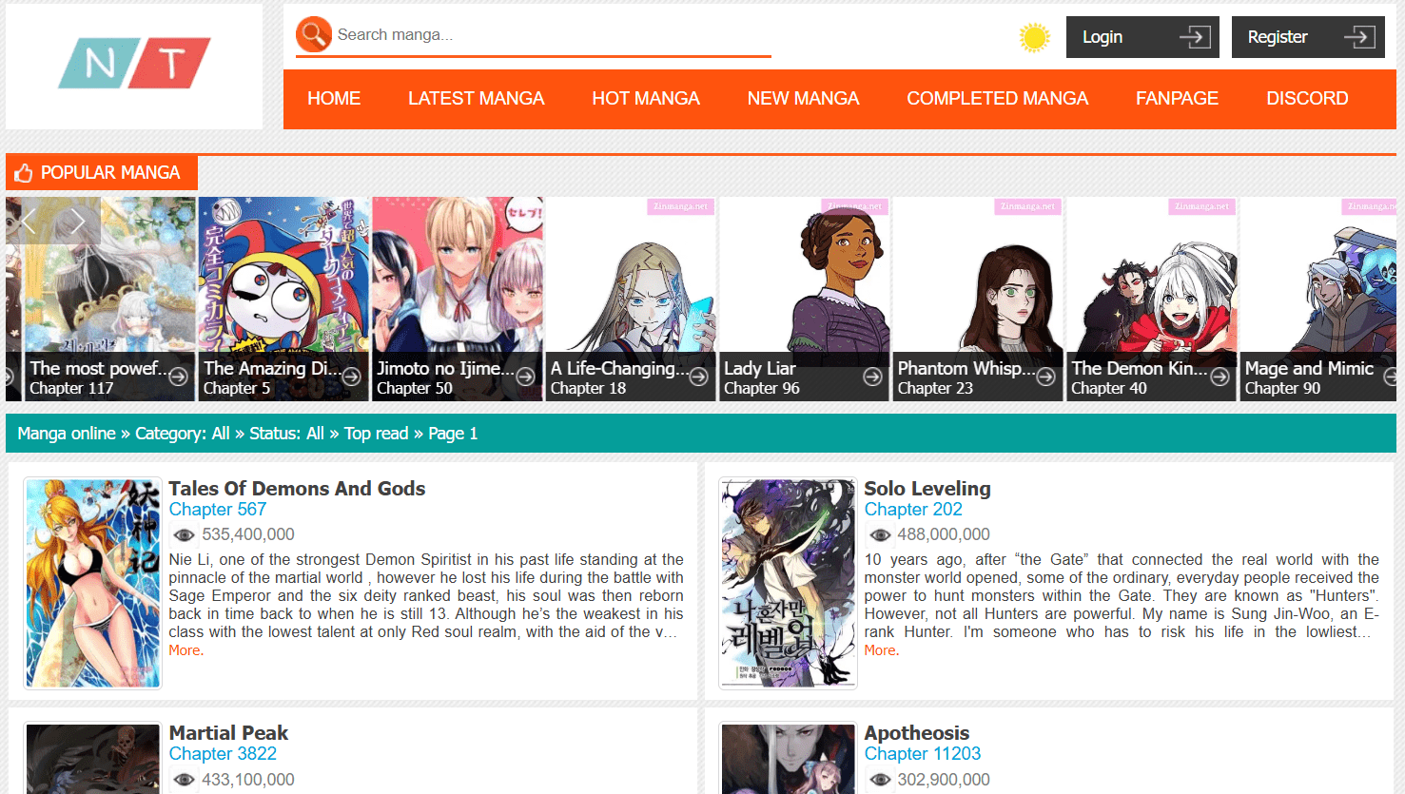Open Solo Leveling title link
The height and width of the screenshot is (794, 1405).
927,489
